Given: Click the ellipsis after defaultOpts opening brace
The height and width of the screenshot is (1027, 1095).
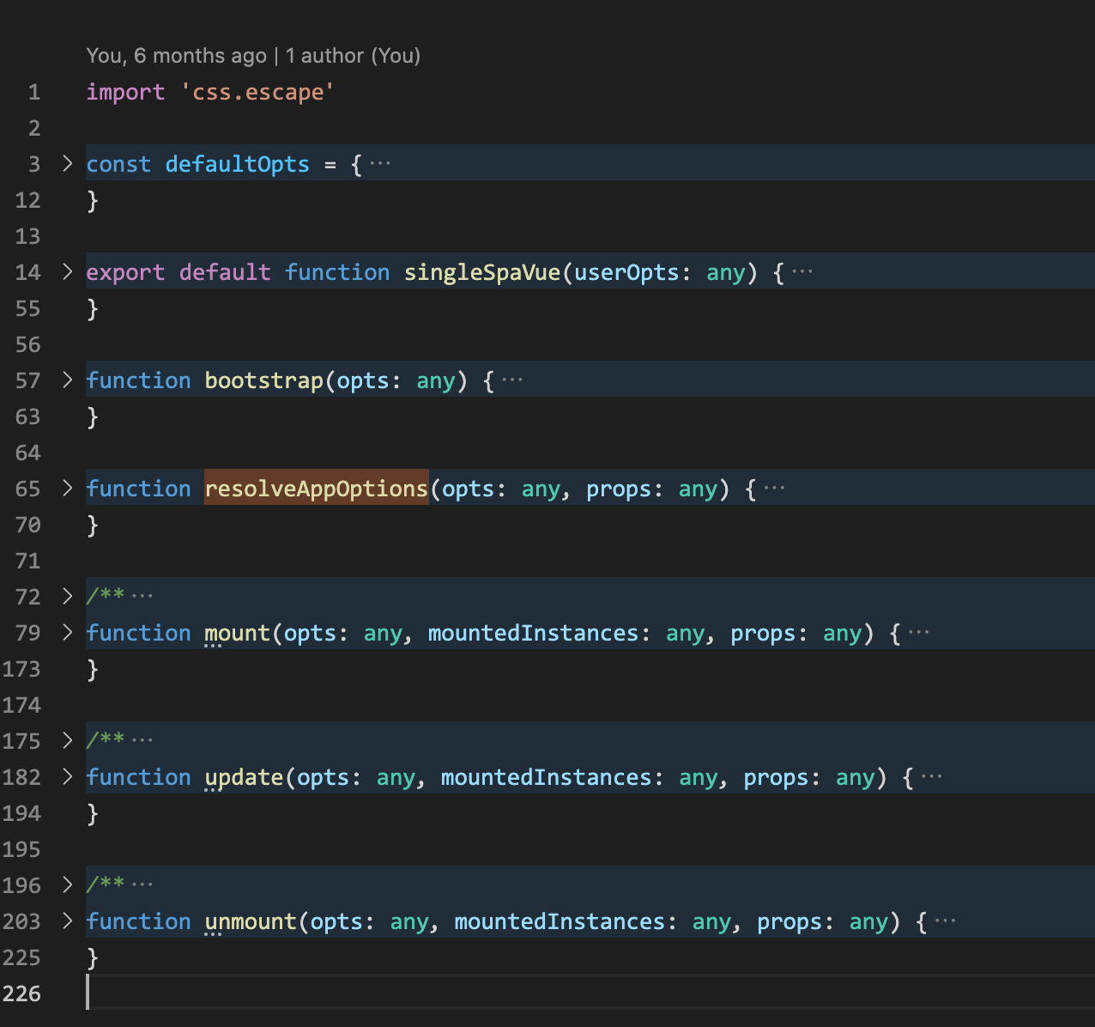Looking at the screenshot, I should (380, 164).
